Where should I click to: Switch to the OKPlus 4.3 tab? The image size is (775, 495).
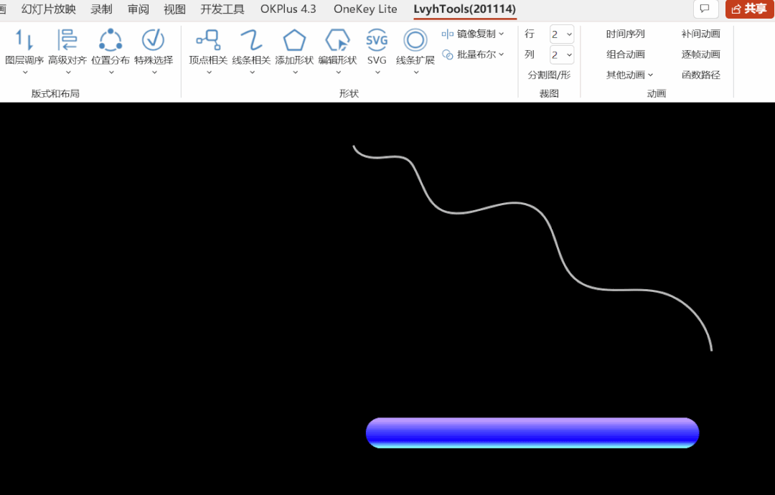pyautogui.click(x=288, y=9)
